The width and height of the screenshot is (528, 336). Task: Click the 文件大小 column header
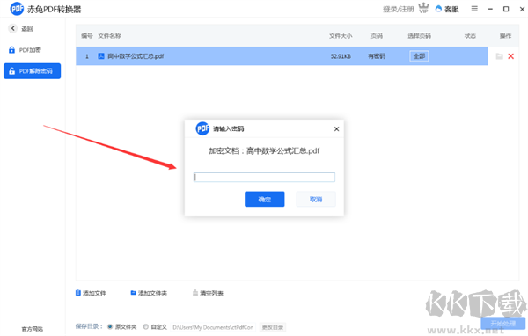(341, 36)
